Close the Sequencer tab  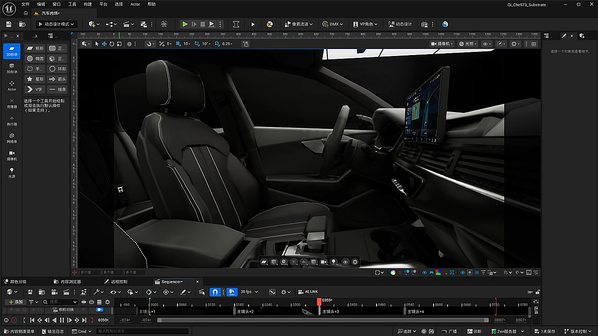click(x=198, y=281)
